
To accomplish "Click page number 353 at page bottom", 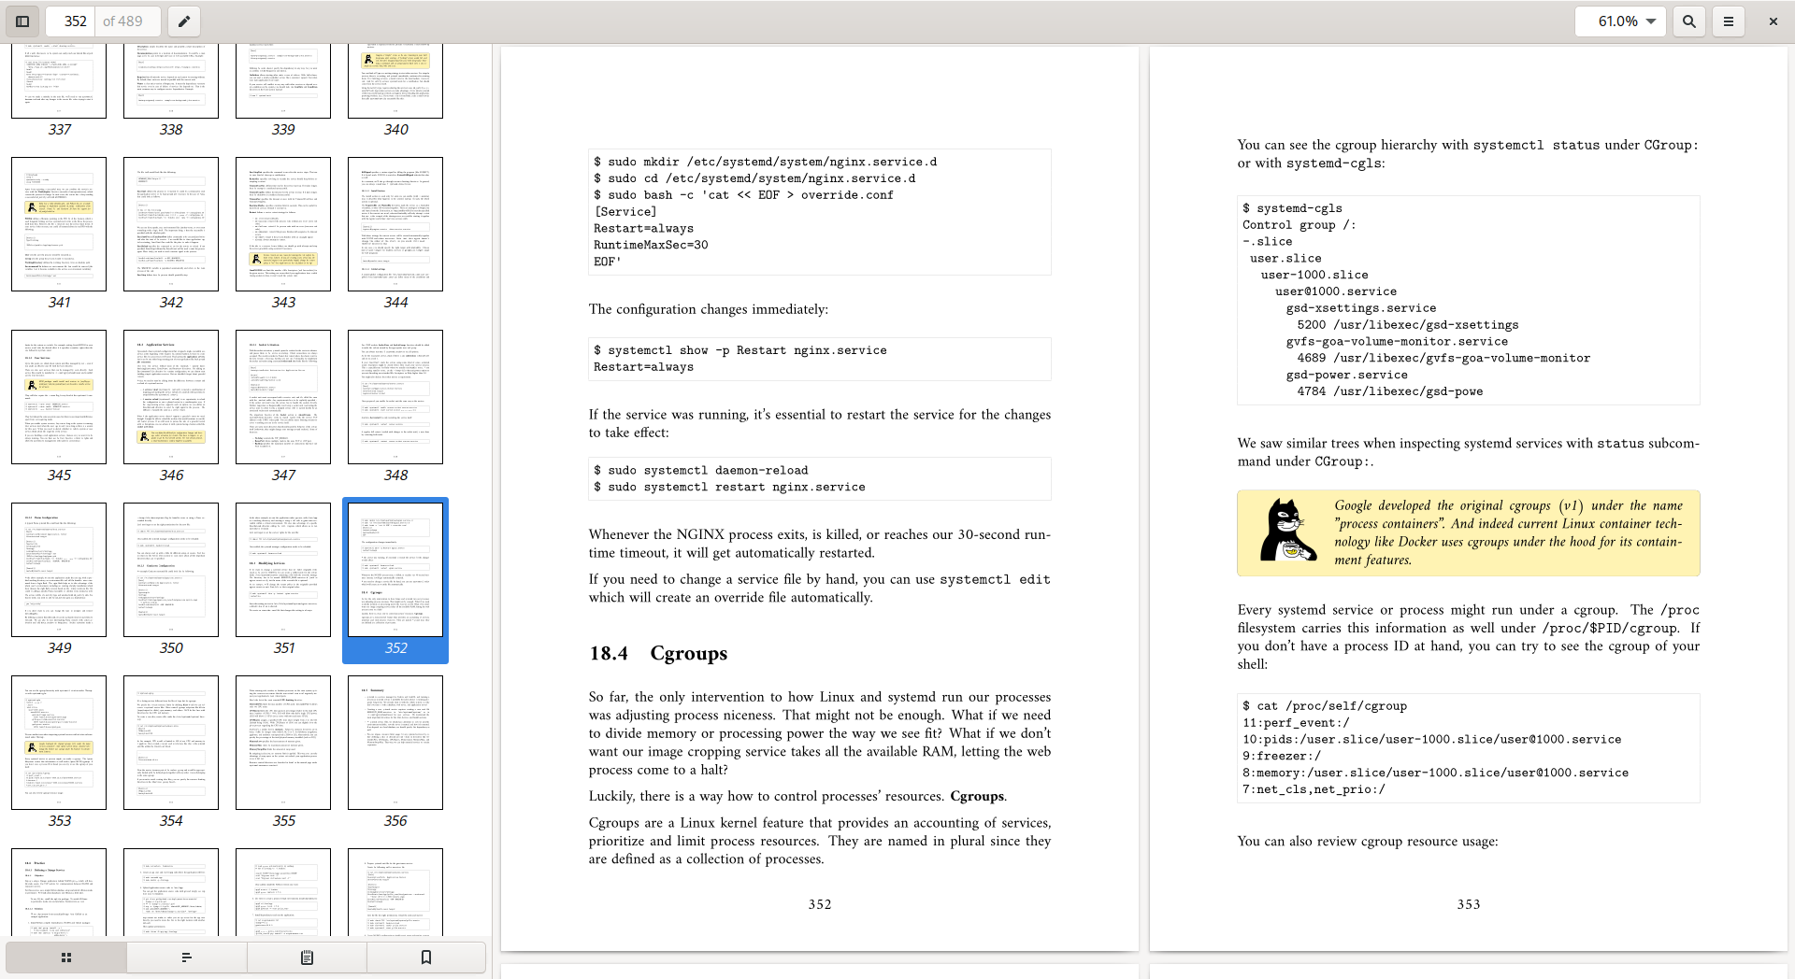I will tap(1469, 904).
